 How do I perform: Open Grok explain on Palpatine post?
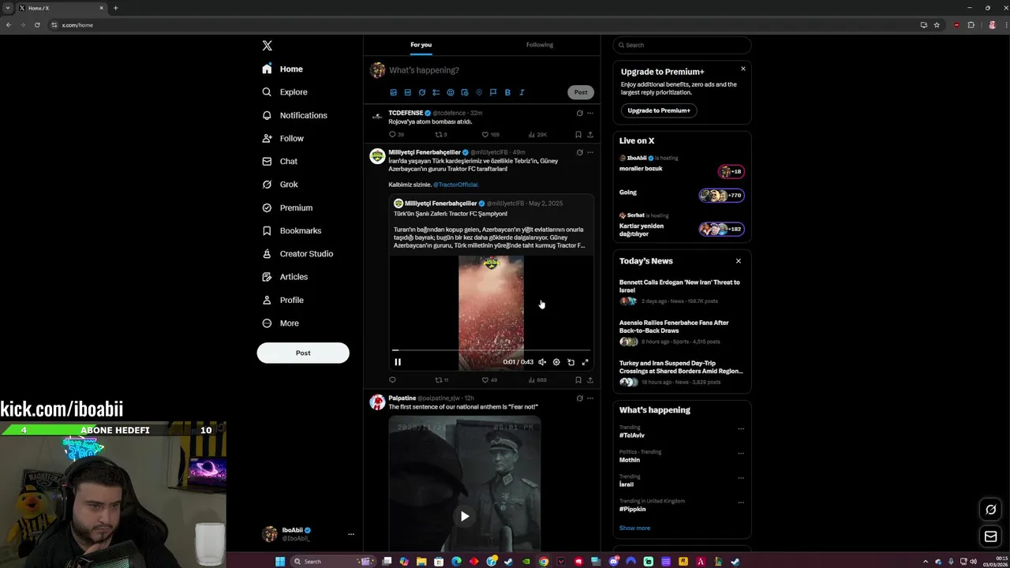[580, 398]
